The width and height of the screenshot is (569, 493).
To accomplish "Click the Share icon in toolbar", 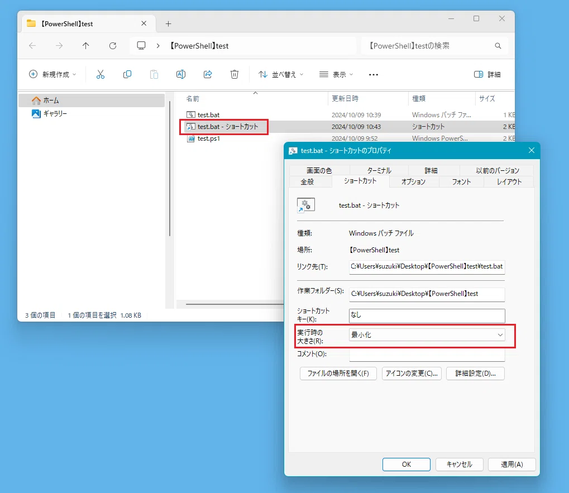I will click(x=208, y=74).
